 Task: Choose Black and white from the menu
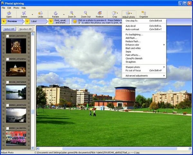(133, 48)
